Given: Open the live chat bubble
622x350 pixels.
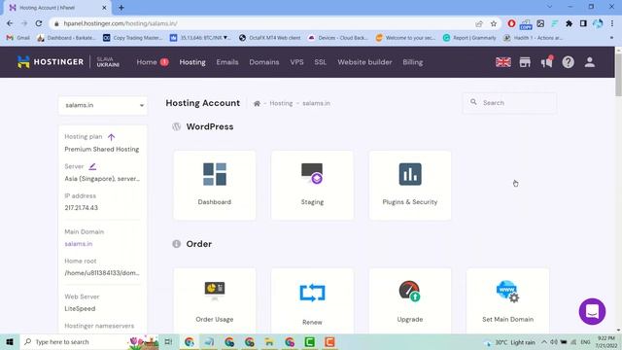Looking at the screenshot, I should point(592,311).
